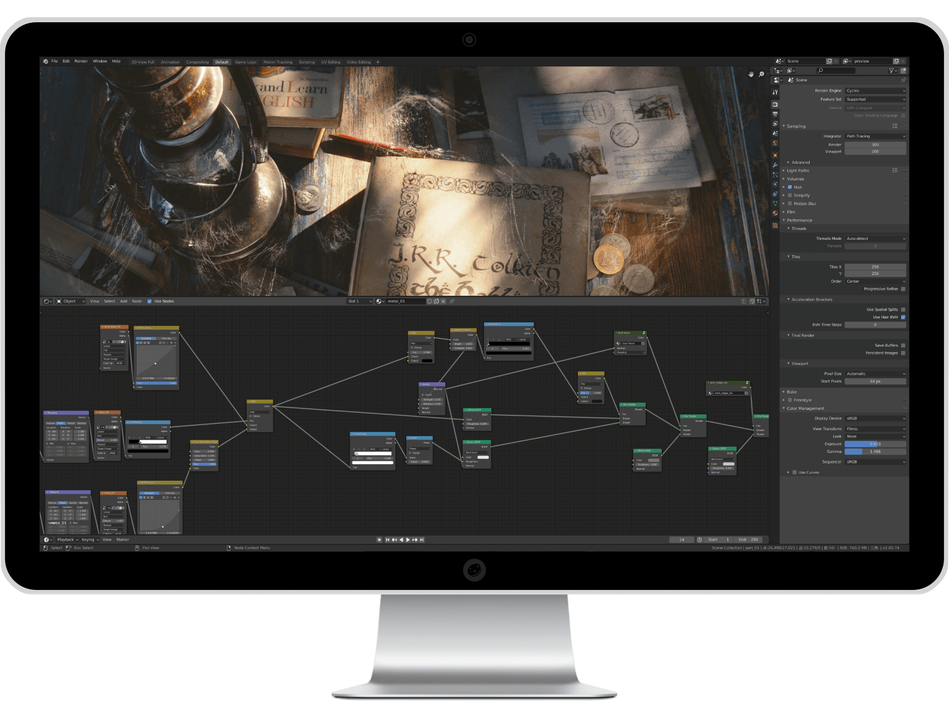
Task: Enable Use Spatial Splits checkbox
Action: pyautogui.click(x=903, y=310)
